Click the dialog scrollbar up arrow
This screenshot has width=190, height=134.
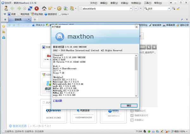pos(136,55)
